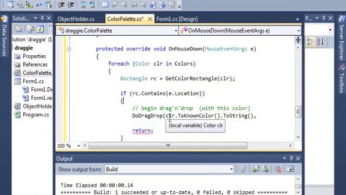346x195 pixels.
Task: Select the Form1.cs file node
Action: pyautogui.click(x=33, y=81)
